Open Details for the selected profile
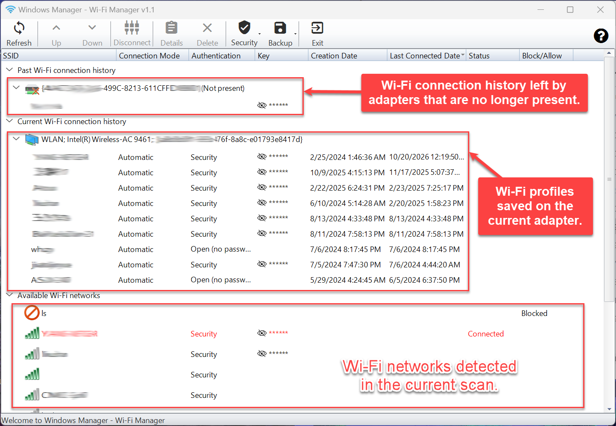The image size is (616, 426). point(171,28)
